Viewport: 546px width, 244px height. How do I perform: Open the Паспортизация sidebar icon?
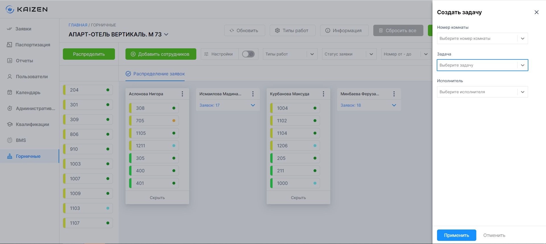[9, 45]
